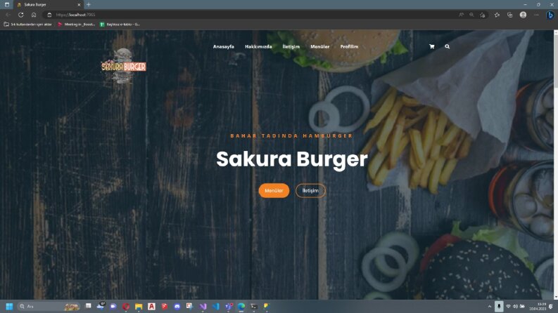
Task: Open the Profilim menu item
Action: [349, 46]
